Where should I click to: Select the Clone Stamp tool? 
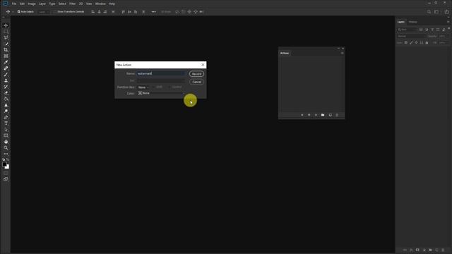[x=6, y=80]
